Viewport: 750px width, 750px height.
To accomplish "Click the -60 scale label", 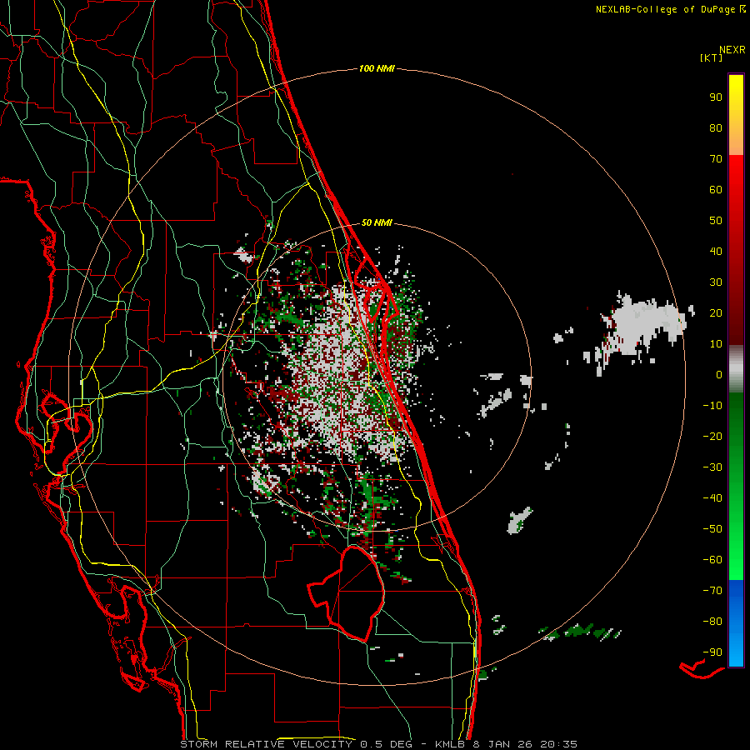I will (712, 560).
